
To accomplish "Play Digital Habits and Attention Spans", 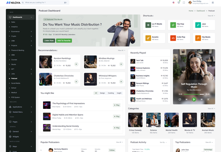I will [117, 116].
